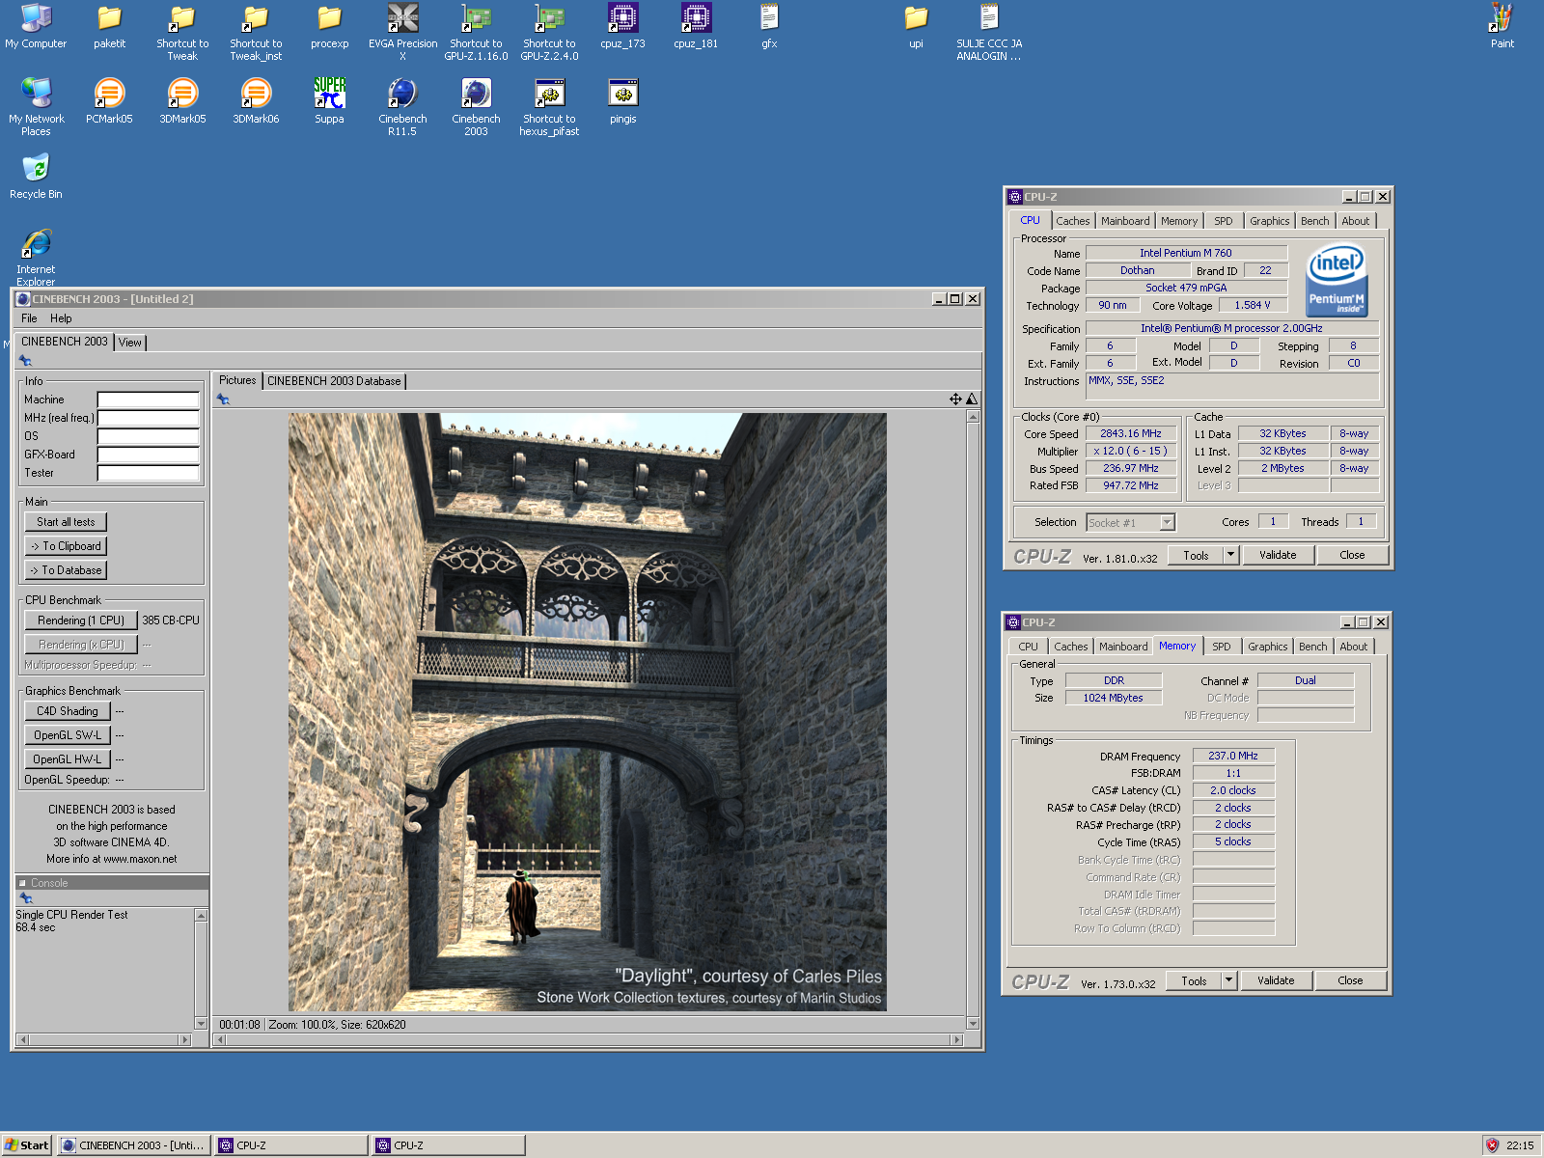Click Validate in CPU-Z 1.73 window
Viewport: 1544px width, 1158px height.
click(1276, 980)
